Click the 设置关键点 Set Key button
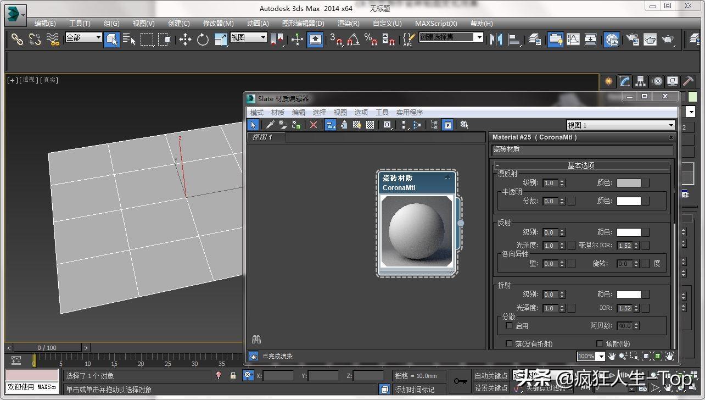The image size is (705, 400). pyautogui.click(x=491, y=388)
